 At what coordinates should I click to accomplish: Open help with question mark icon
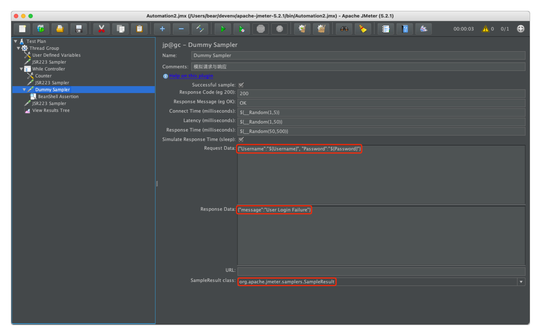tap(404, 29)
